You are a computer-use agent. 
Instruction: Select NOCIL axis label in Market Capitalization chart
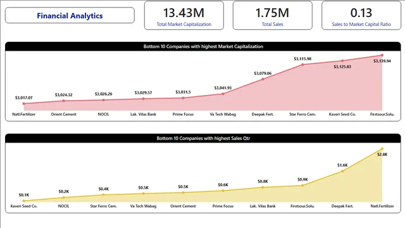[x=103, y=114]
